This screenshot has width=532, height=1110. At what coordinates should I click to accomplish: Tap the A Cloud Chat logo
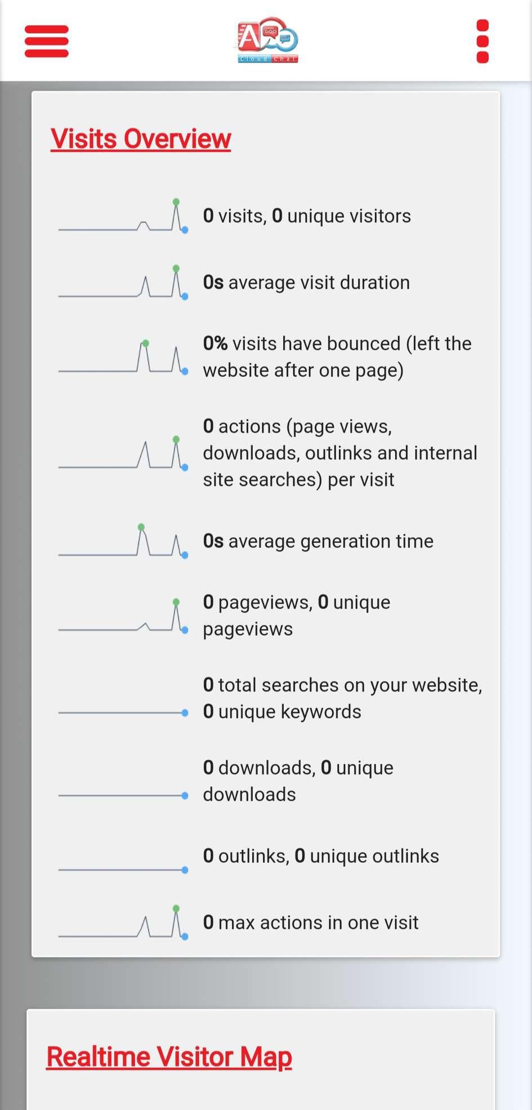(267, 40)
